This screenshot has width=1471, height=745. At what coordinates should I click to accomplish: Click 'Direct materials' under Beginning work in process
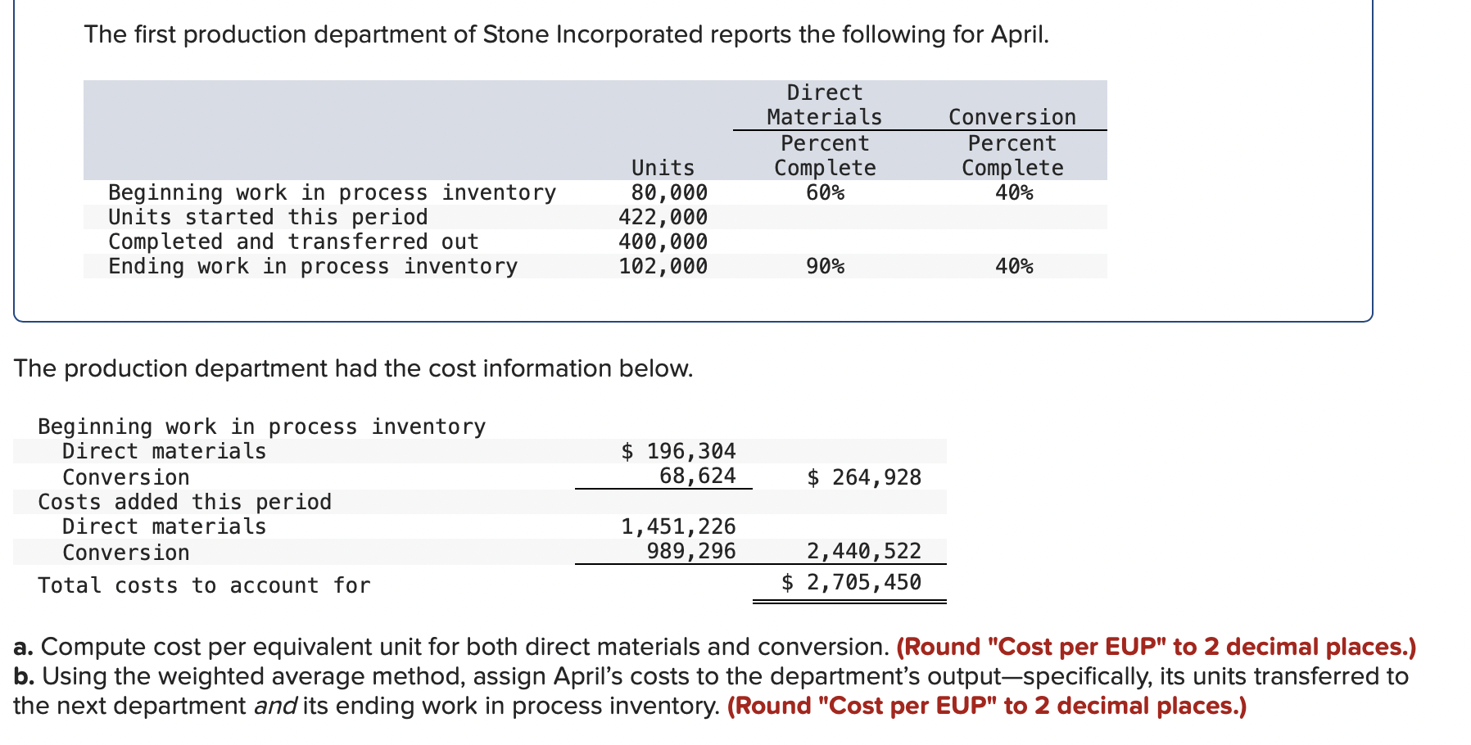click(165, 451)
